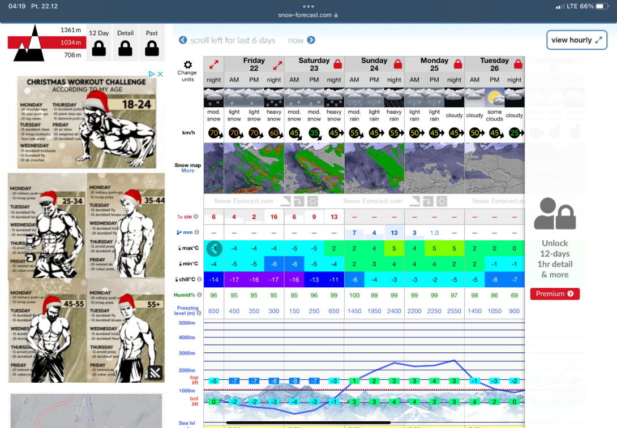The height and width of the screenshot is (428, 617).
Task: Click the 'Unlock 12-days 1hr detail & more' text
Action: pyautogui.click(x=555, y=258)
